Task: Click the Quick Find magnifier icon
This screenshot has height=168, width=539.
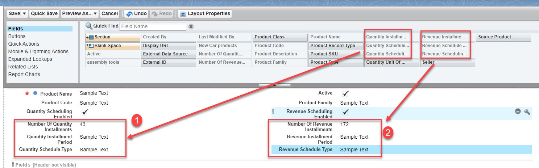Action: pos(89,26)
